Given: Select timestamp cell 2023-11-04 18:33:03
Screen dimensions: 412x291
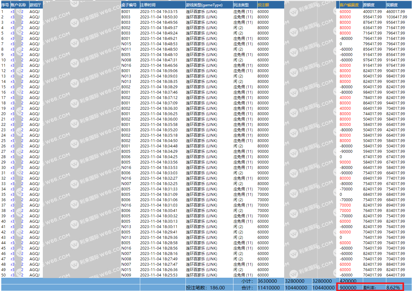Looking at the screenshot, I should [x=159, y=173].
